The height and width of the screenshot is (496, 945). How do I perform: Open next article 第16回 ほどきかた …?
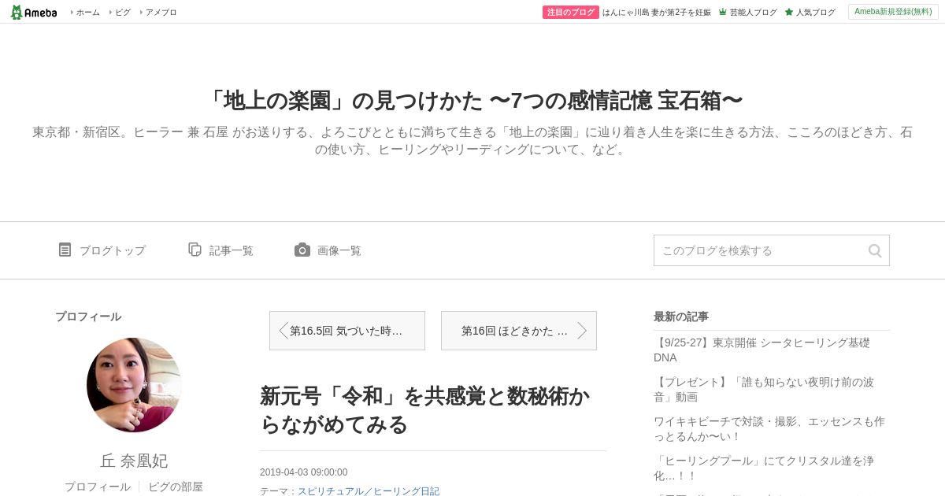point(519,331)
